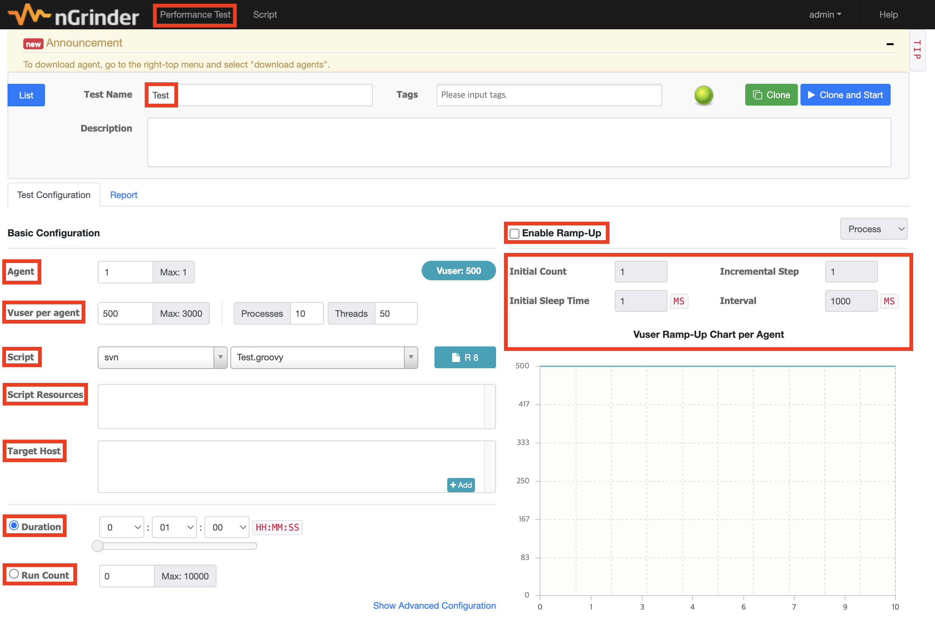Open the Process ramp-up type dropdown

coord(873,229)
